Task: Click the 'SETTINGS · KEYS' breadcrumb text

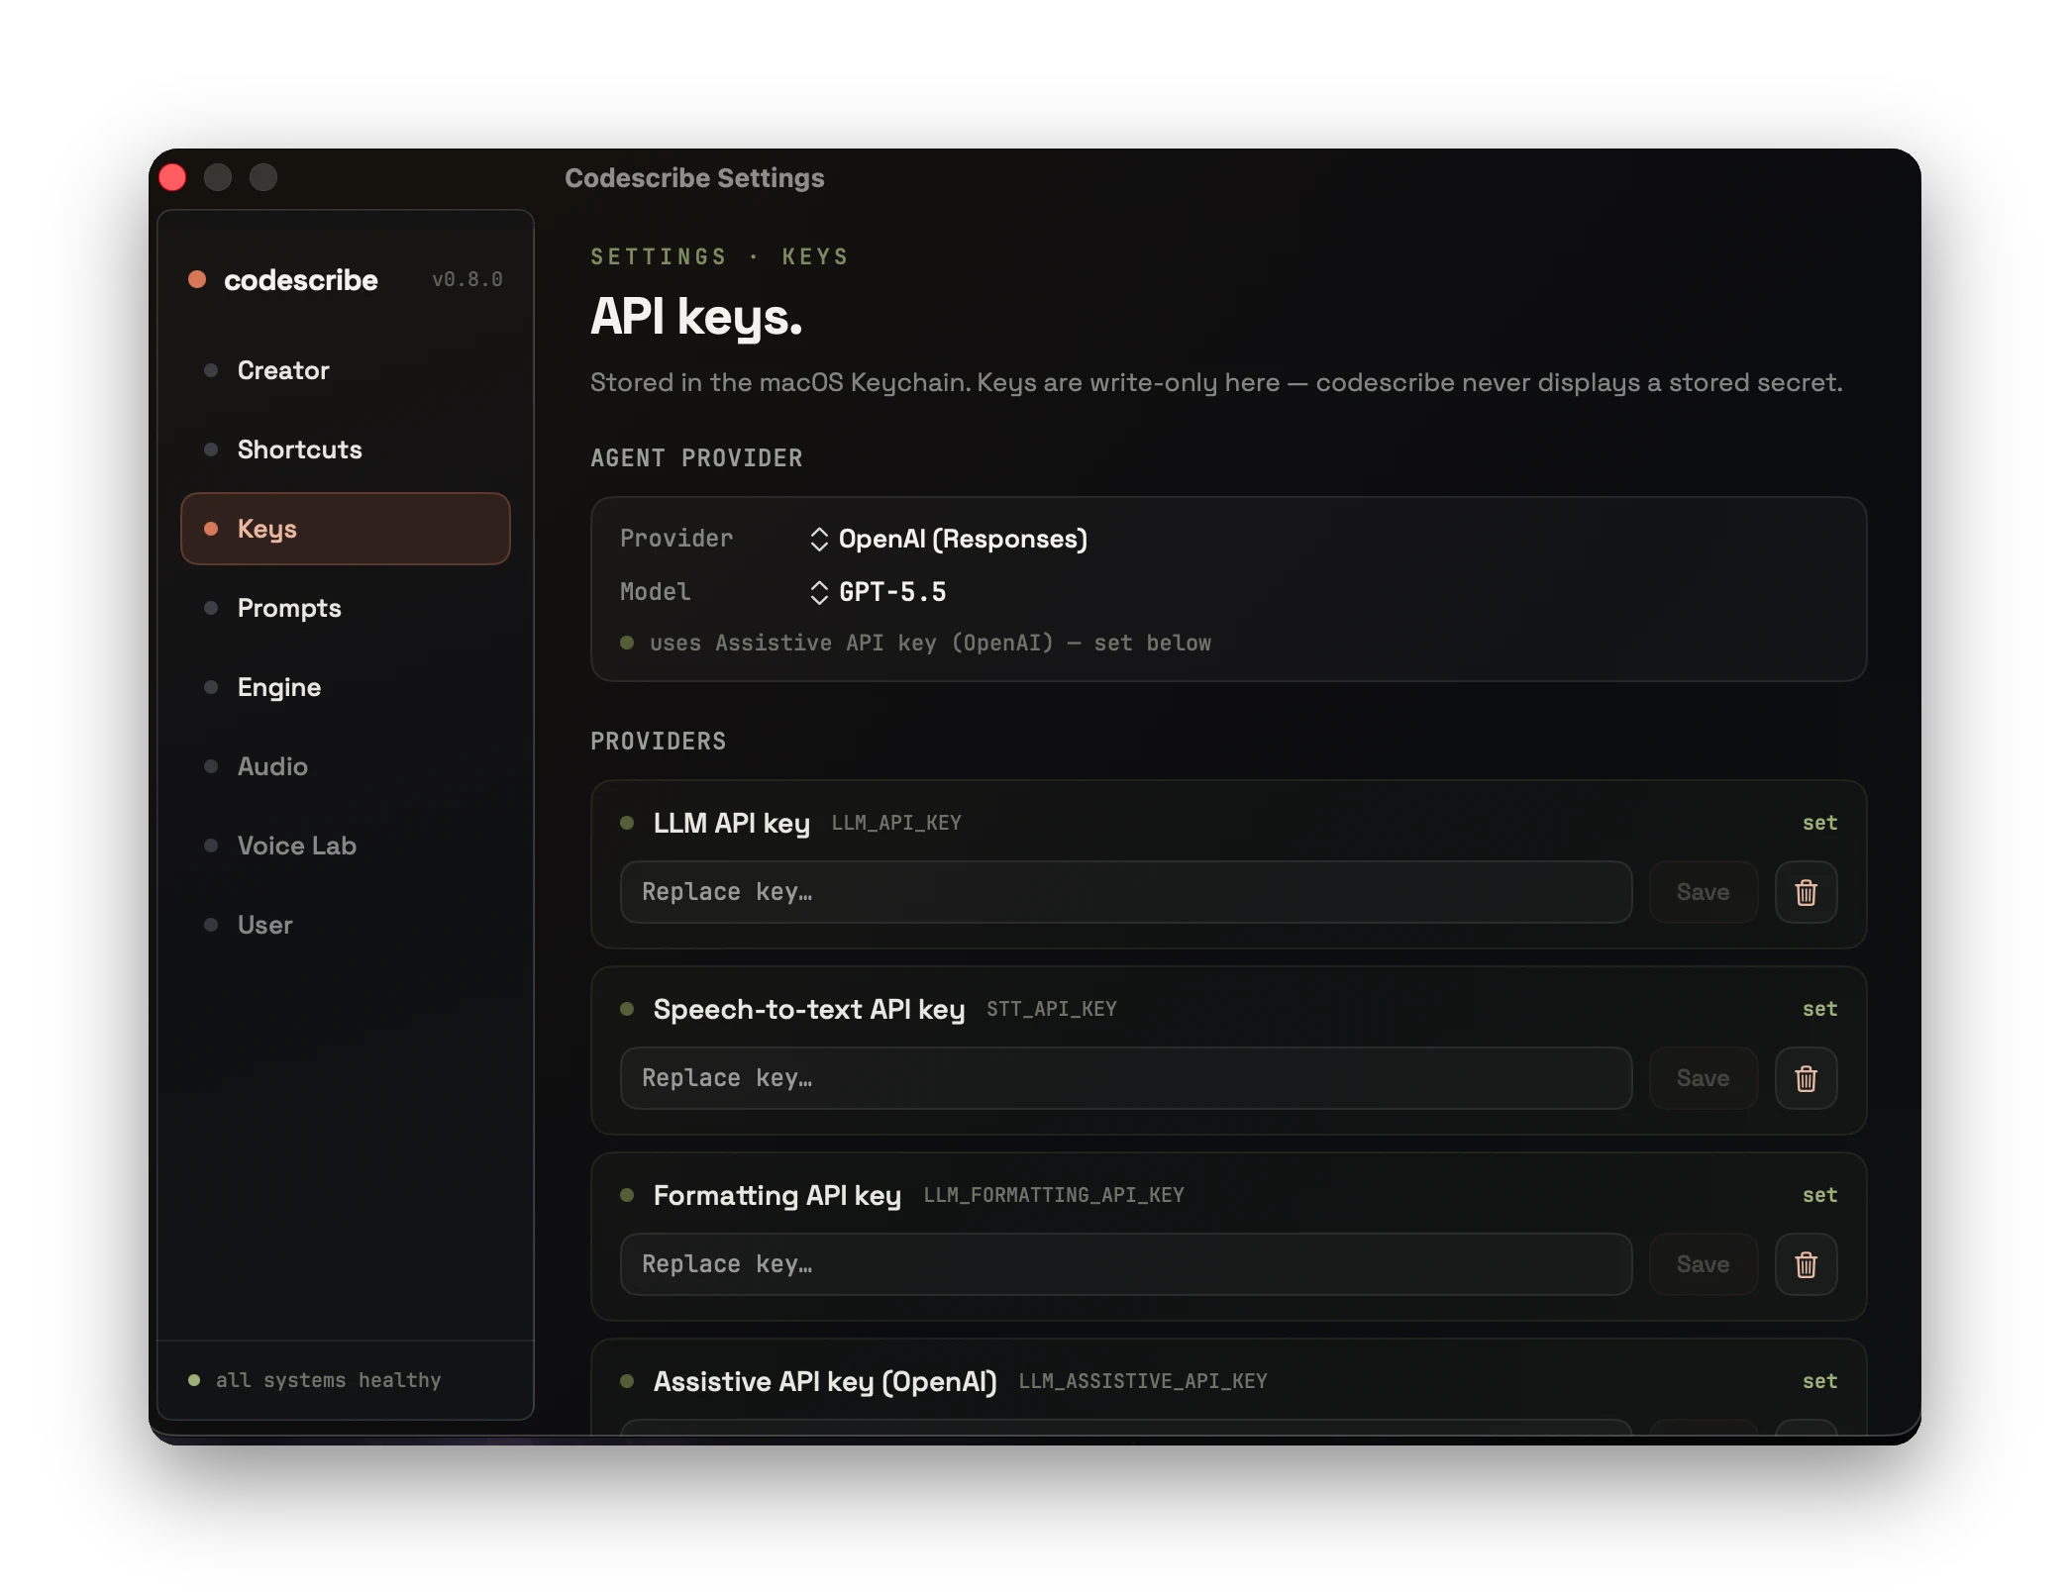Action: [x=720, y=257]
